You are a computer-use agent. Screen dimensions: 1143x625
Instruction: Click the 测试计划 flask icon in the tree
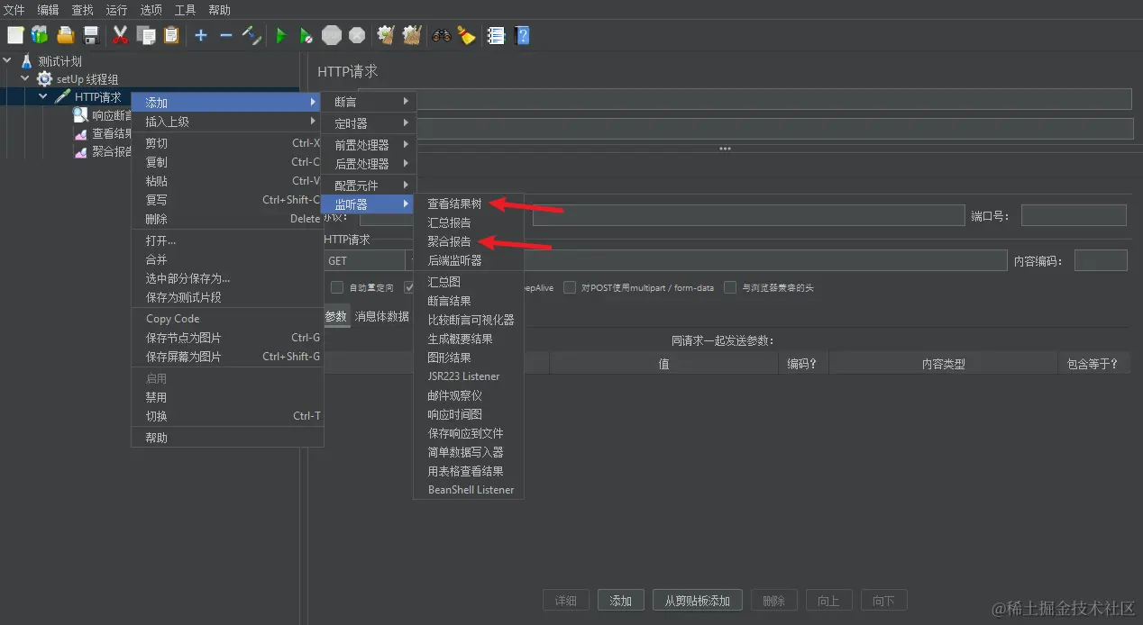pos(26,61)
